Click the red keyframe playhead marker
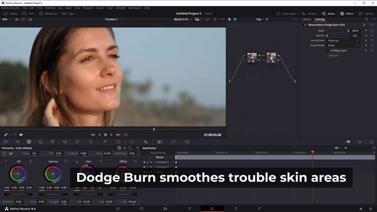Screen dimensions: 377x212 point(313,152)
